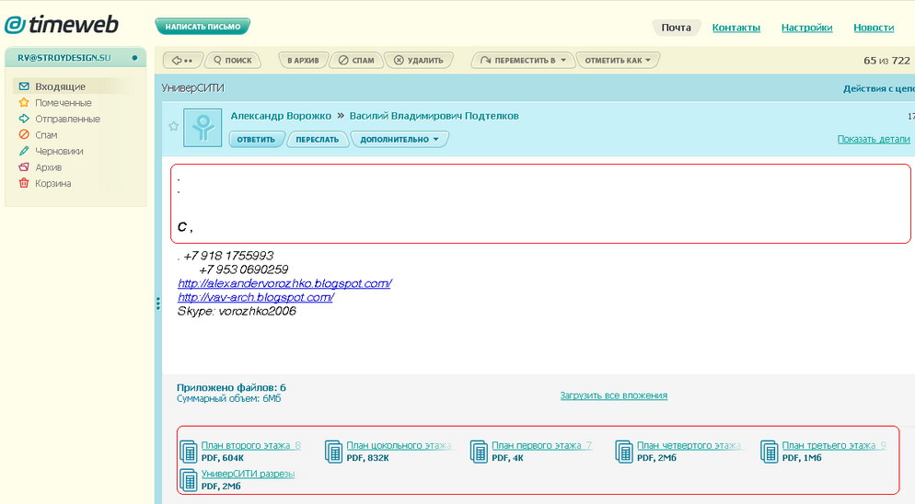Open attachment План цокольного этажа

coord(400,446)
